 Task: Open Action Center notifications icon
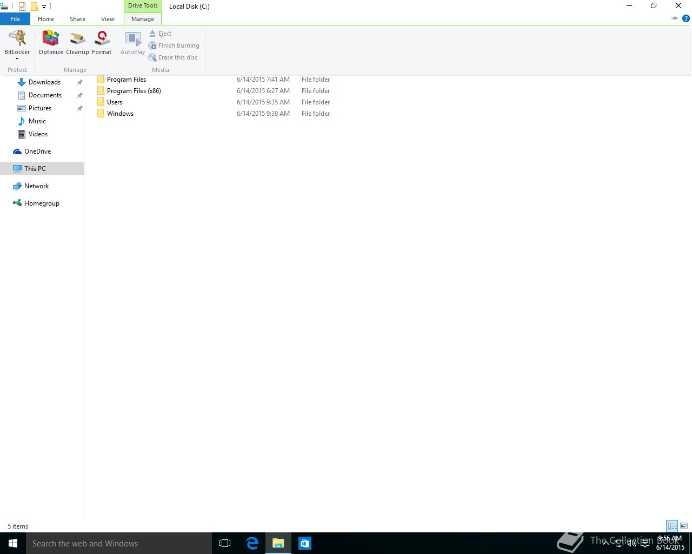(x=645, y=543)
